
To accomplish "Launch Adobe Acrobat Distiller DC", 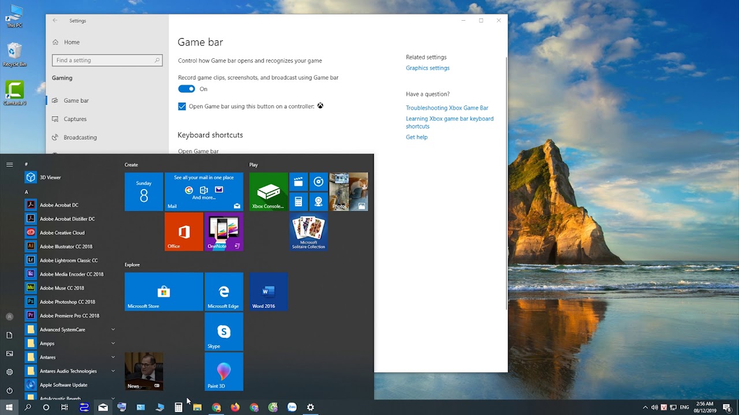I will click(x=70, y=219).
